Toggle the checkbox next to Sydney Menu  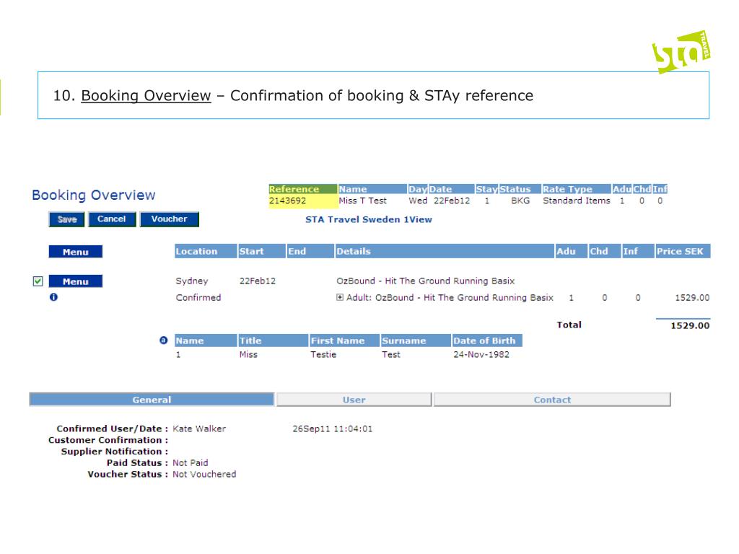pyautogui.click(x=38, y=281)
